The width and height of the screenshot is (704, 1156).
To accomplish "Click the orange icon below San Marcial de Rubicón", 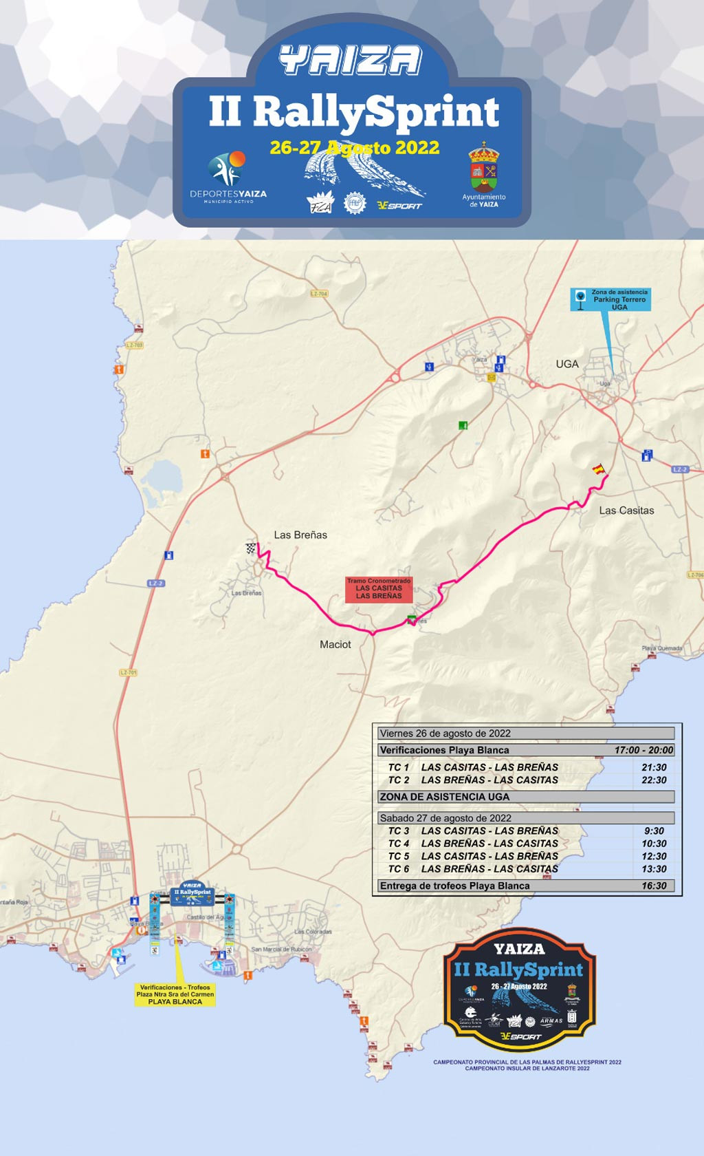I will [247, 974].
